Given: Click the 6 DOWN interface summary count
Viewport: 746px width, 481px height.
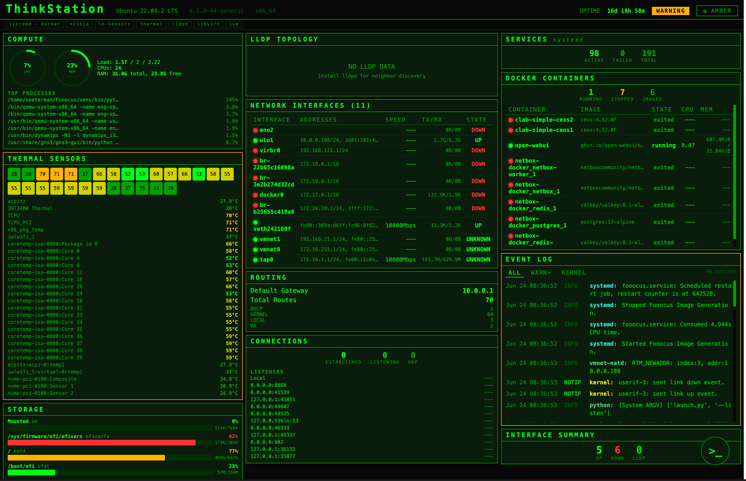Looking at the screenshot, I should click(617, 453).
